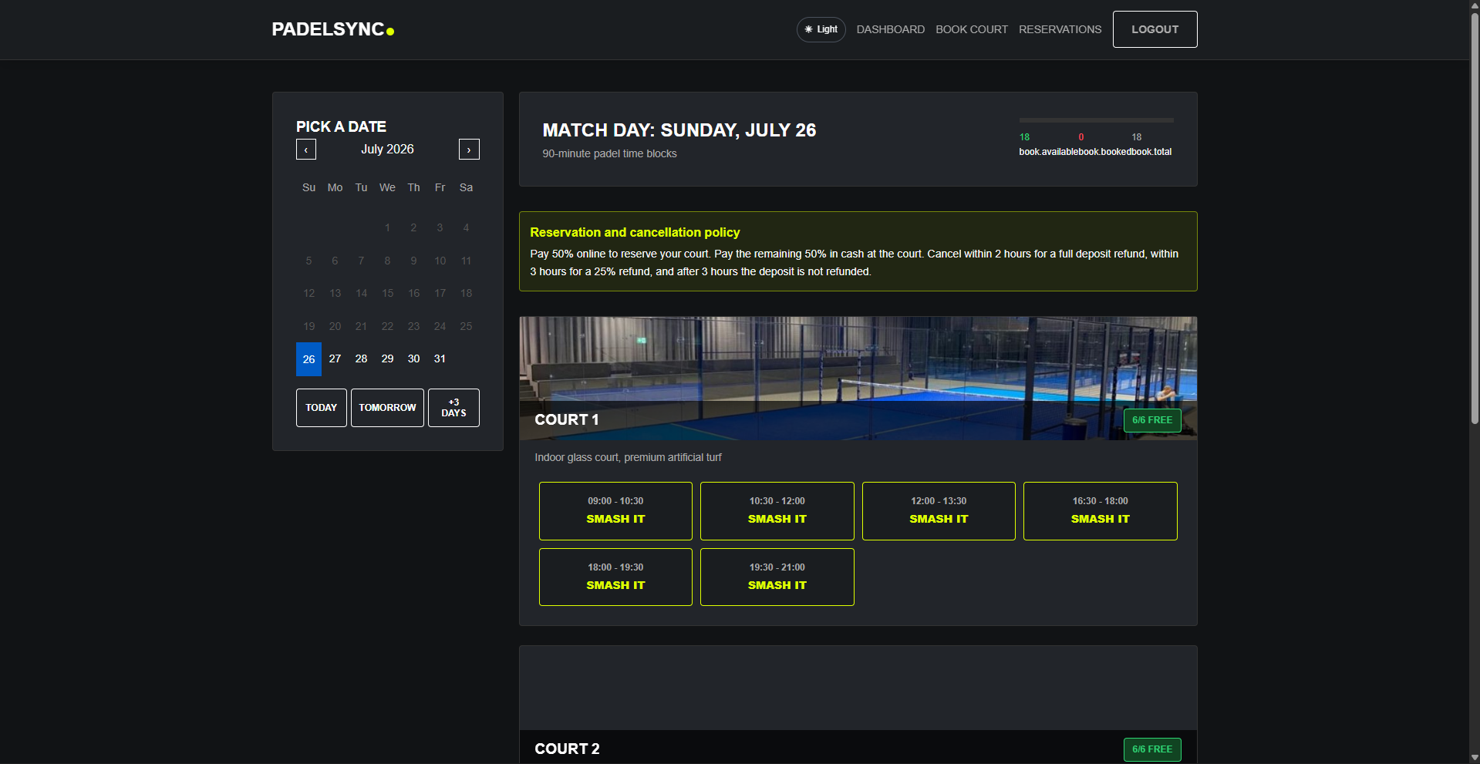
Task: Select July 26 in the calendar
Action: 308,359
